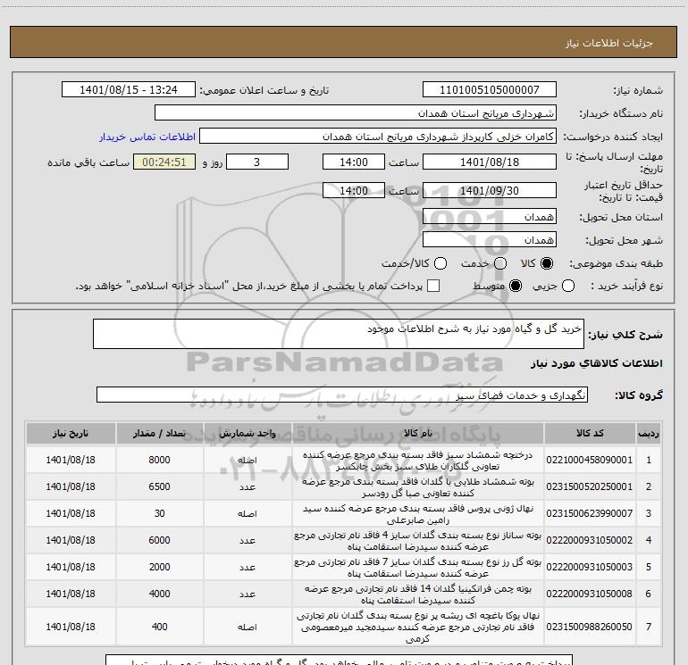Screen dimensions: 688x665
Task: Click the item name in row 6 بوته چمن فرانکینیا
Action: [x=418, y=594]
